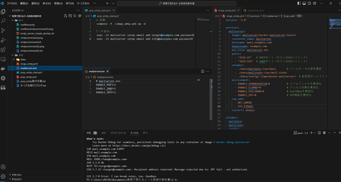Open customize layout options
The image size is (341, 182).
tap(315, 3)
